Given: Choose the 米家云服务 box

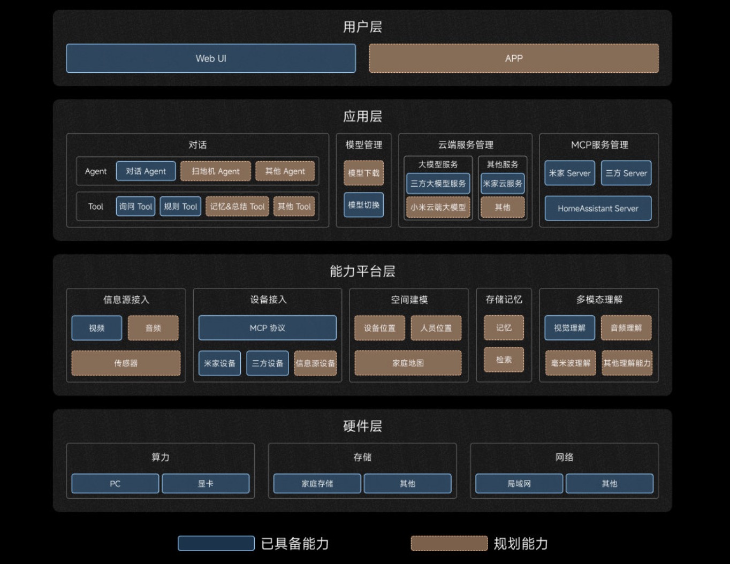Looking at the screenshot, I should (x=503, y=184).
